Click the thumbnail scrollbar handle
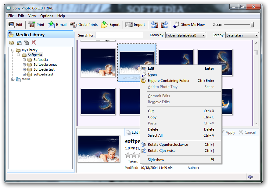The width and height of the screenshot is (269, 189). (x=256, y=53)
